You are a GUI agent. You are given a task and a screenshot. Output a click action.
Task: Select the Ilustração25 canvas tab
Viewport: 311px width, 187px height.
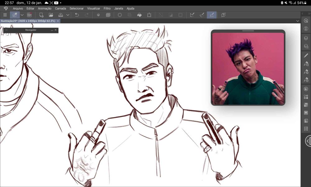pos(28,21)
